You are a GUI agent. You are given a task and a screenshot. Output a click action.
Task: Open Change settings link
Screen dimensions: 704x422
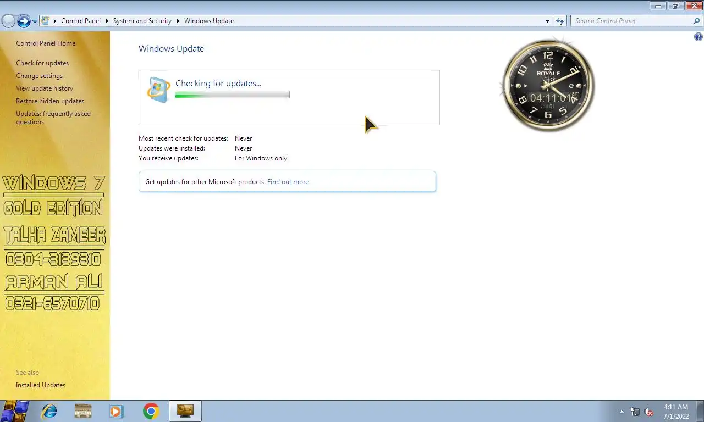tap(39, 76)
